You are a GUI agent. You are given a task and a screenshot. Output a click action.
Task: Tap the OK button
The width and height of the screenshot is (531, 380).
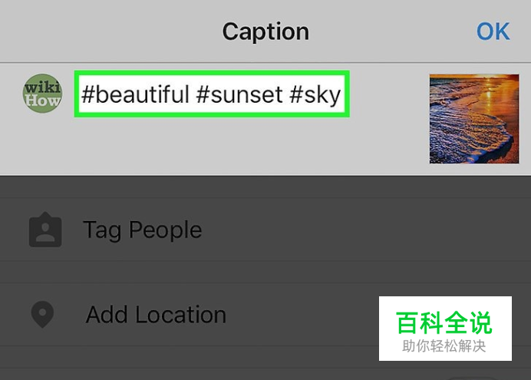point(493,31)
